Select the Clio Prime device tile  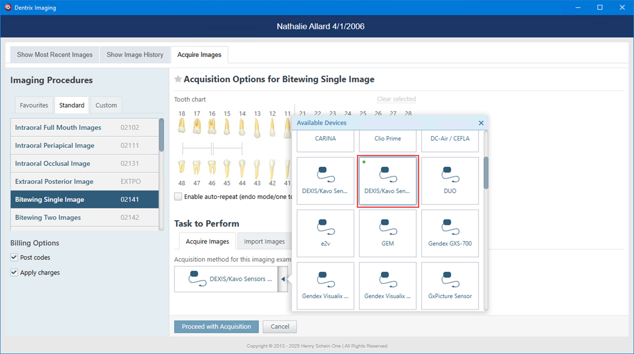pyautogui.click(x=388, y=141)
